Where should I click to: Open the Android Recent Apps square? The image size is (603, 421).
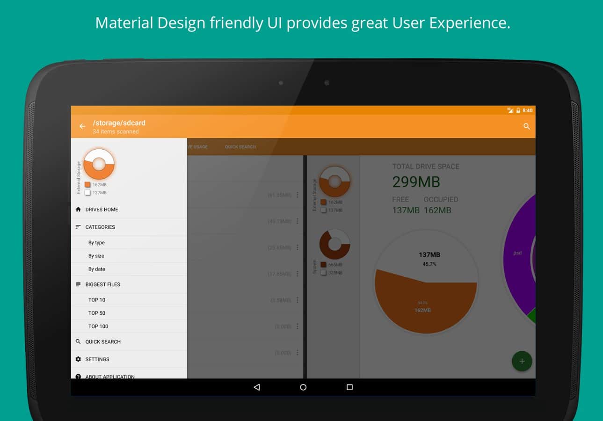coord(349,387)
